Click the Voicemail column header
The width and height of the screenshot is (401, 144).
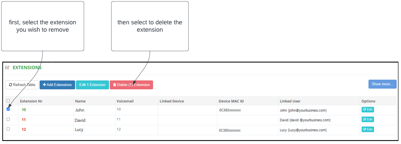click(125, 101)
